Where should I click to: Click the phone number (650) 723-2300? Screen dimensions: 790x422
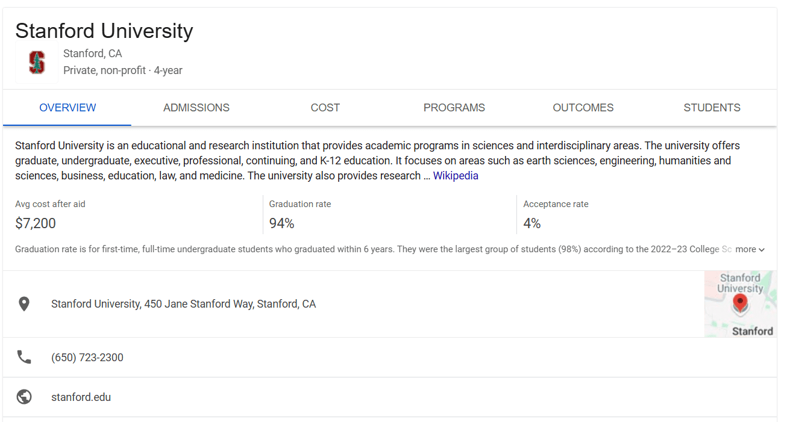tap(87, 358)
